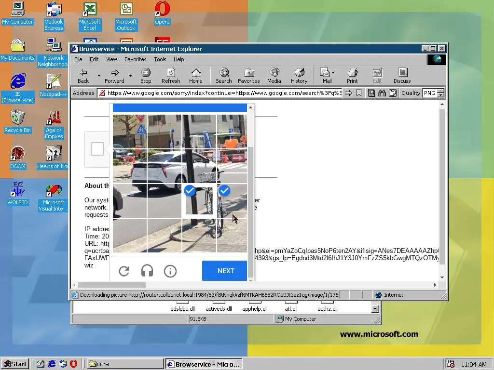
Task: Click the Discuss toolbar button
Action: pos(402,76)
